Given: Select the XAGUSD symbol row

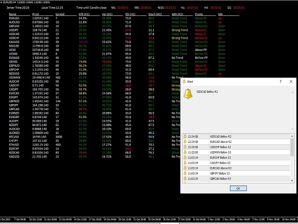Looking at the screenshot, I should [14, 156].
